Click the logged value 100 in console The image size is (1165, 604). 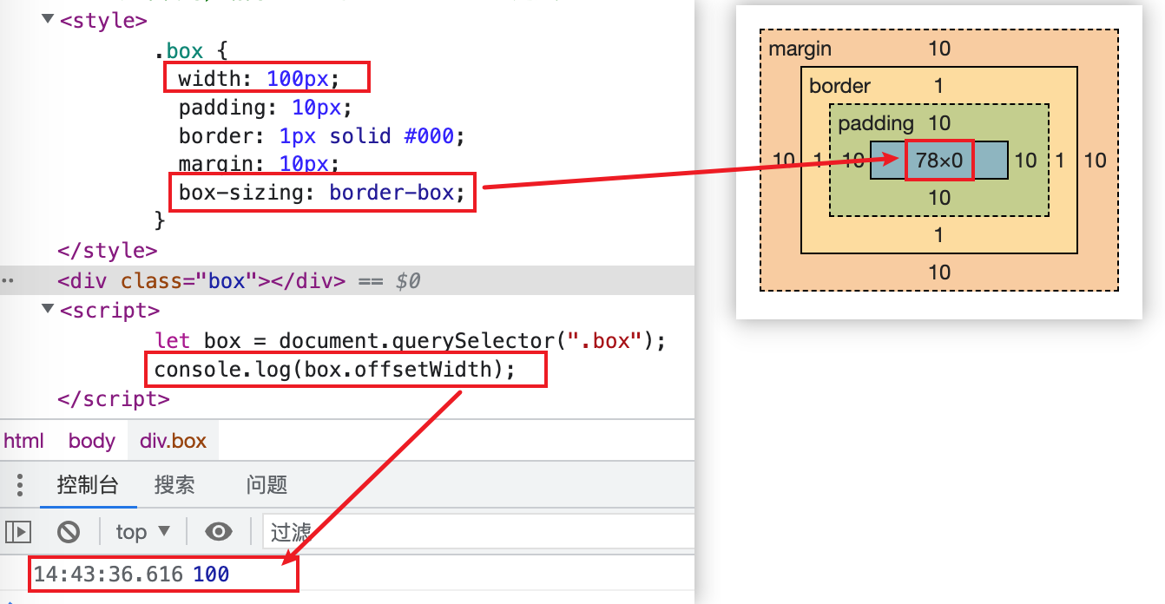coord(211,574)
